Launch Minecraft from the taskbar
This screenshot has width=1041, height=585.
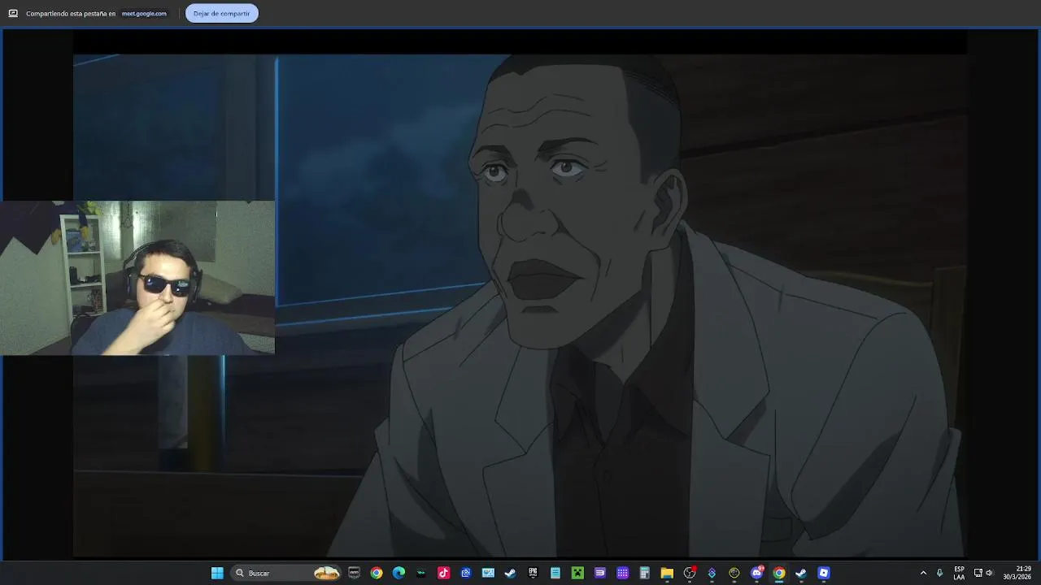pos(577,573)
